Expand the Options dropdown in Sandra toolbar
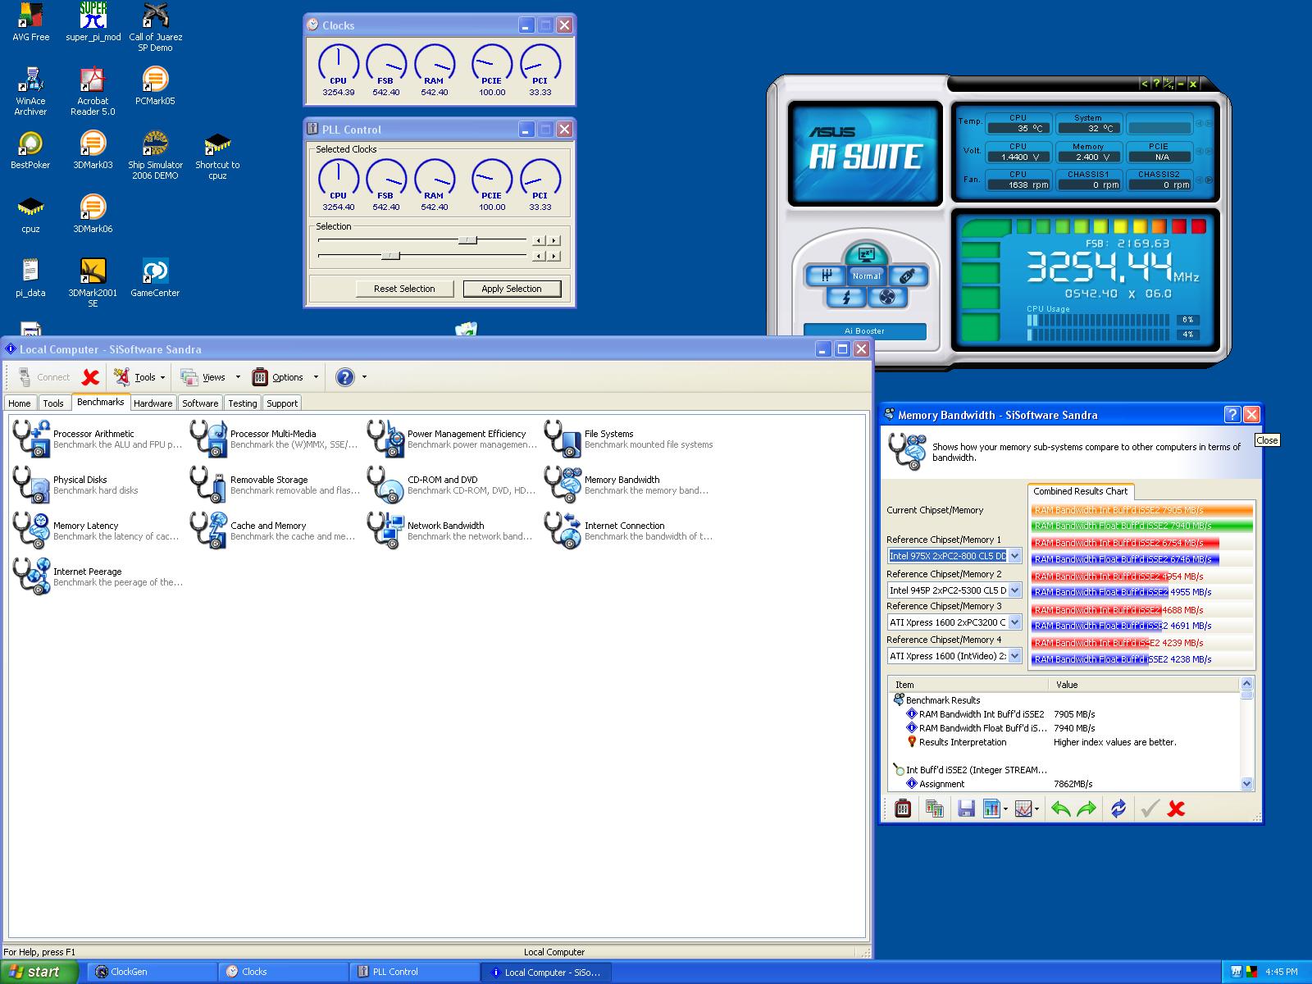The image size is (1312, 984). (x=316, y=378)
